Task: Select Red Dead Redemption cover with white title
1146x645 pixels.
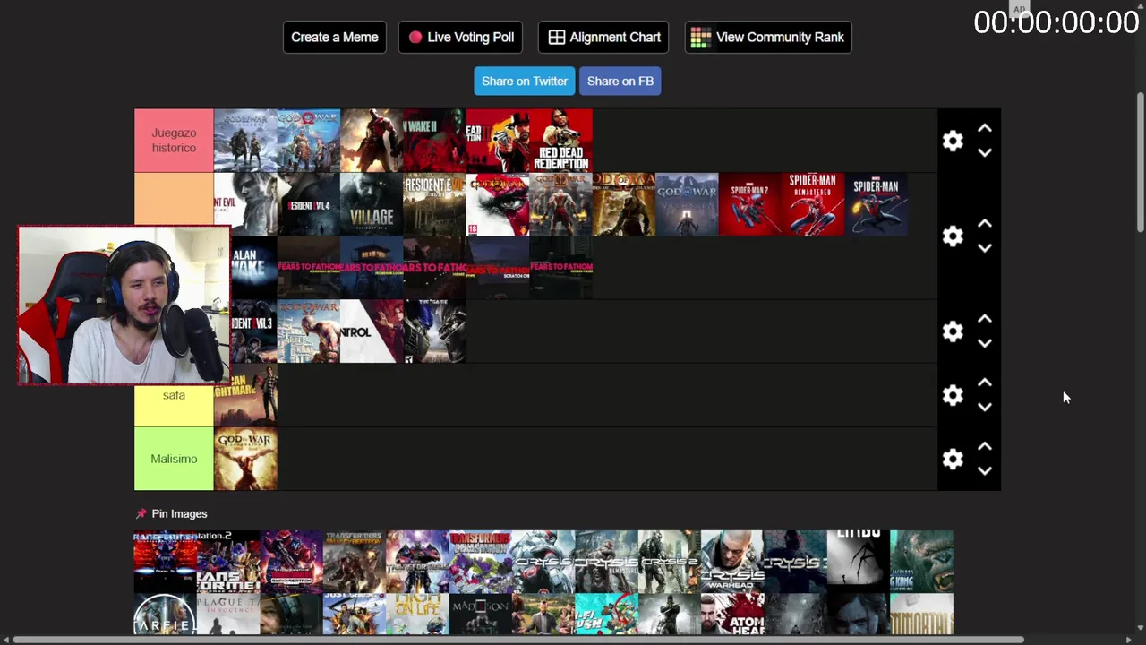Action: 560,141
